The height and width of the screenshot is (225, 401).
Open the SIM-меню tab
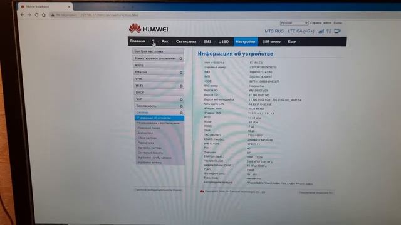(271, 42)
